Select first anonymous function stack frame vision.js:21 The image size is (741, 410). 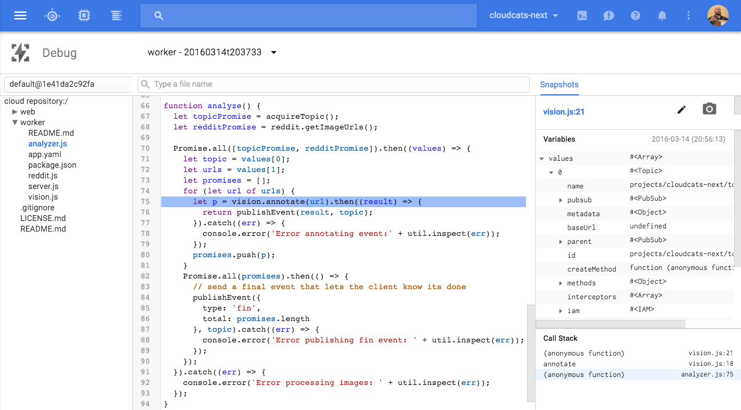point(638,353)
